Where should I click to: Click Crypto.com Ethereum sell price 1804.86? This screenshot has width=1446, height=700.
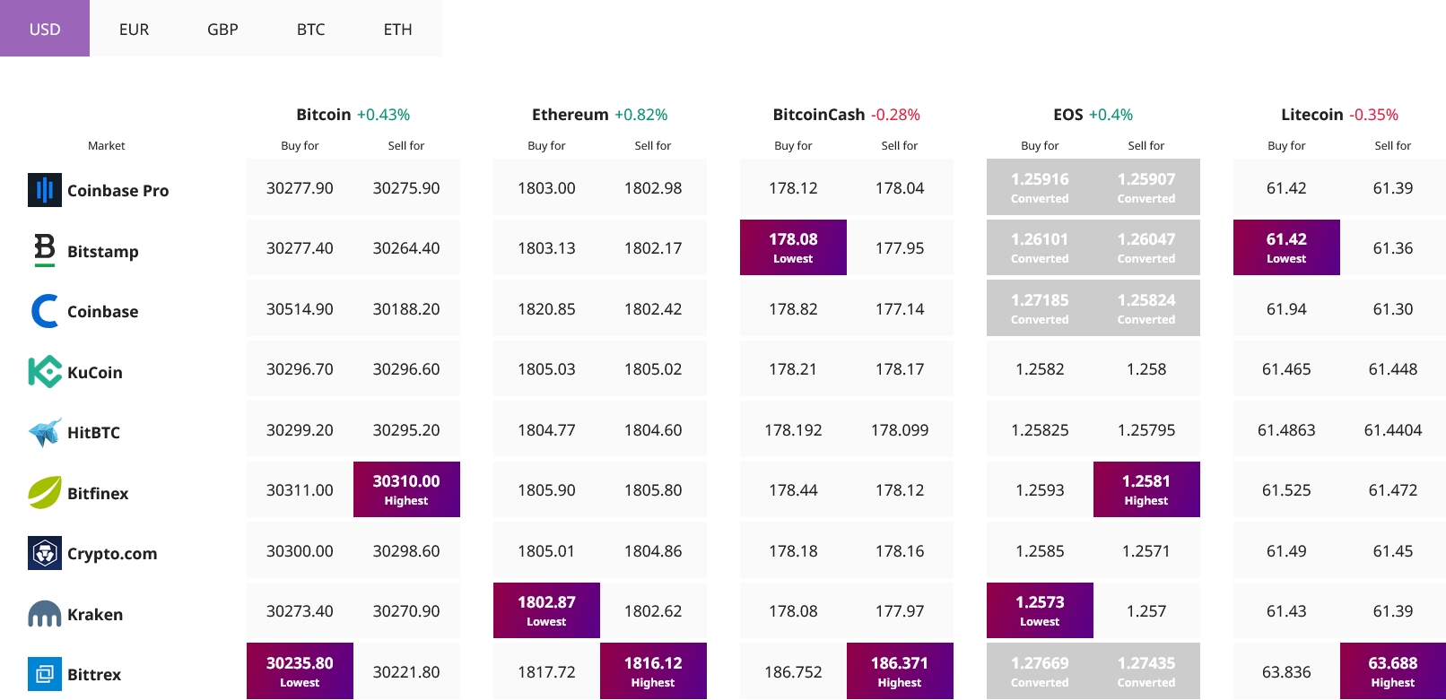point(653,550)
